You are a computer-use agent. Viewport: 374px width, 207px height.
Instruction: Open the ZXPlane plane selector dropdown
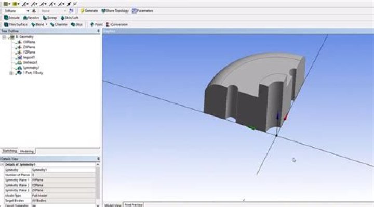28,11
